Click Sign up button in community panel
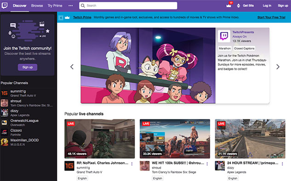 28,67
